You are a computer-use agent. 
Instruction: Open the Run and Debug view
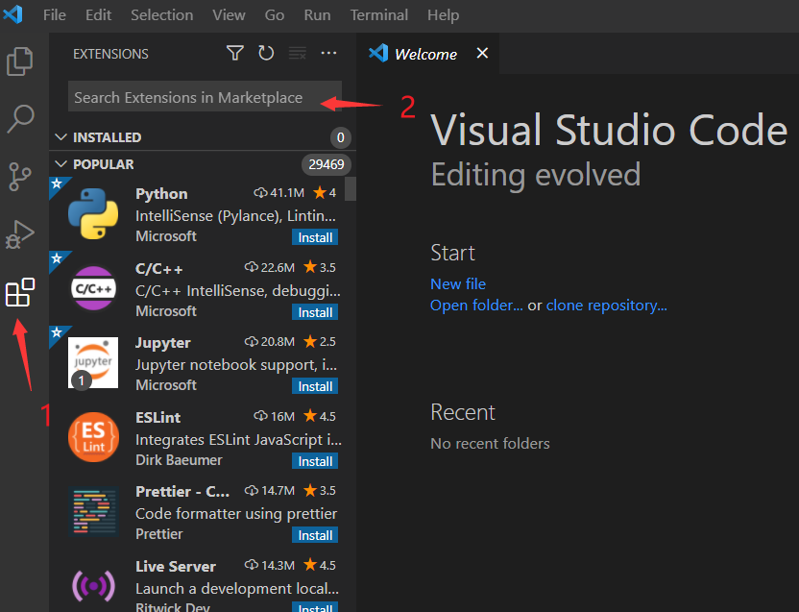click(20, 234)
